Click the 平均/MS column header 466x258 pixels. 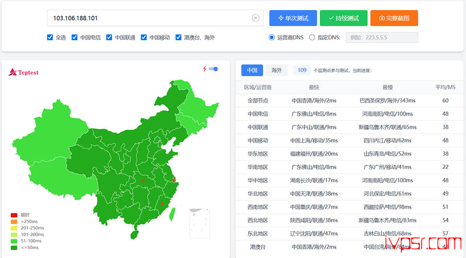click(445, 87)
